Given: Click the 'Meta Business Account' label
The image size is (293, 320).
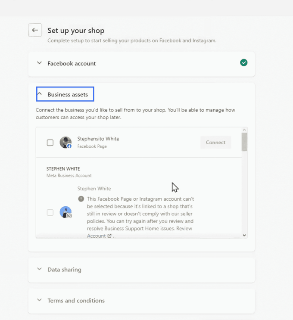Looking at the screenshot, I should (69, 176).
